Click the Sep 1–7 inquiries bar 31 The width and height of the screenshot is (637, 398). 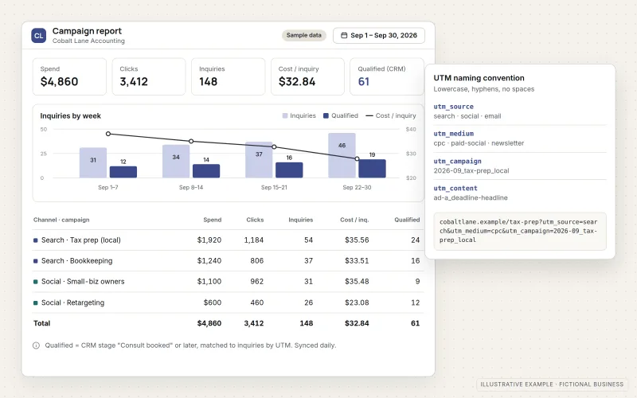[x=93, y=163]
